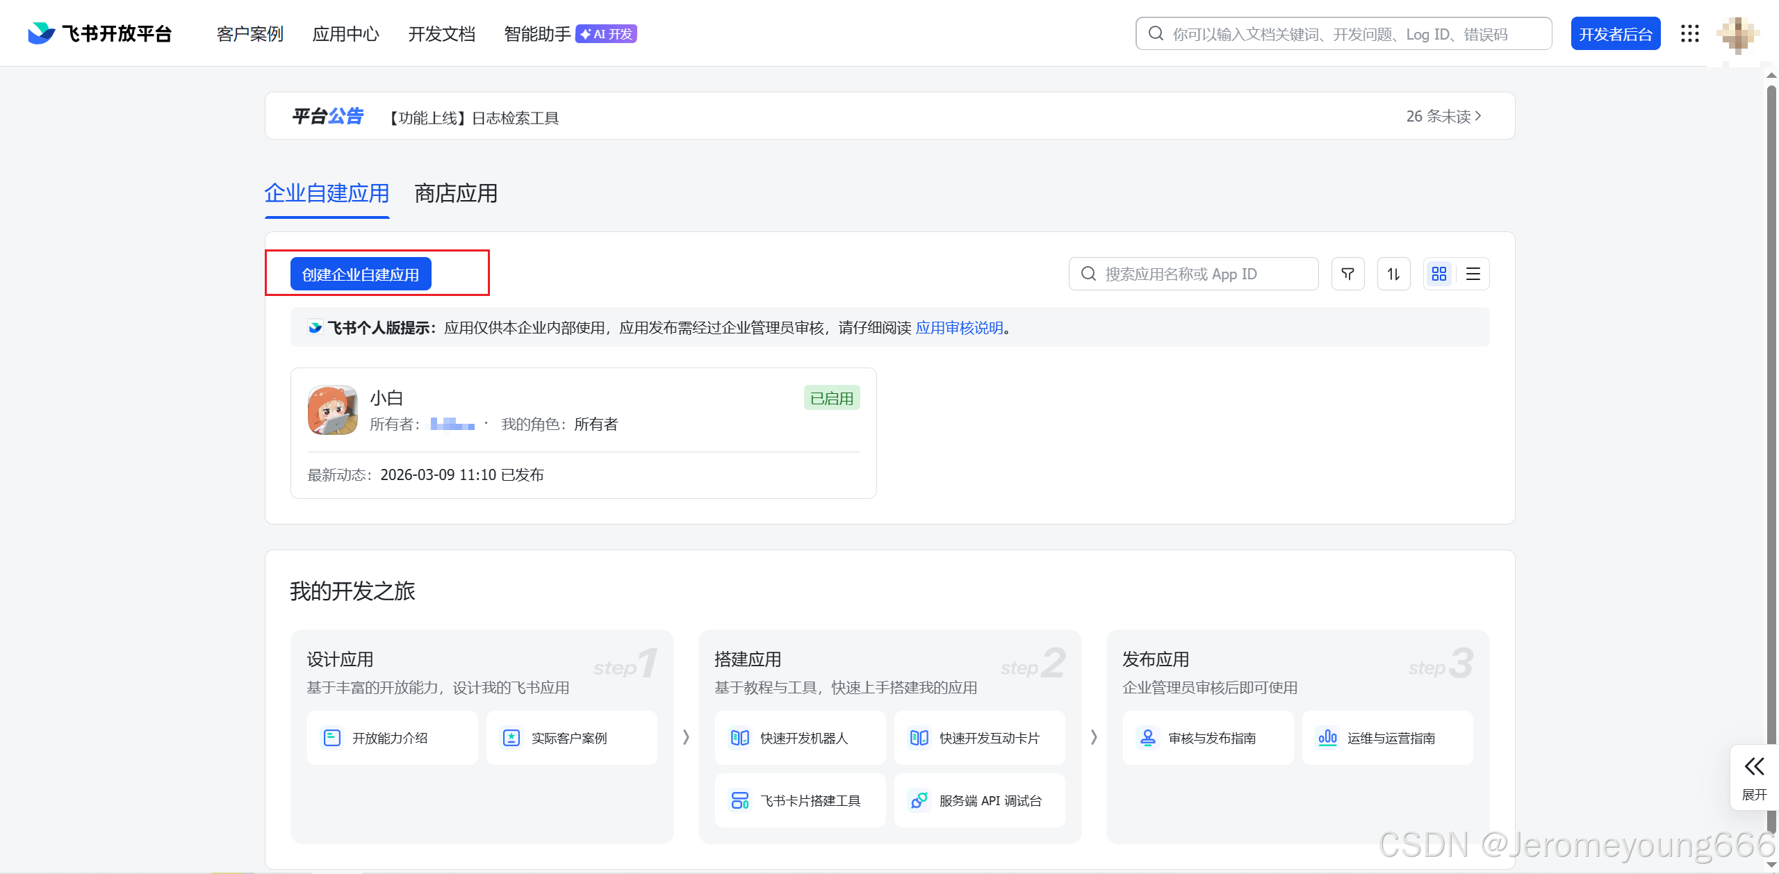Open 服务端 API 调试台 tool
The width and height of the screenshot is (1779, 874).
coord(979,800)
